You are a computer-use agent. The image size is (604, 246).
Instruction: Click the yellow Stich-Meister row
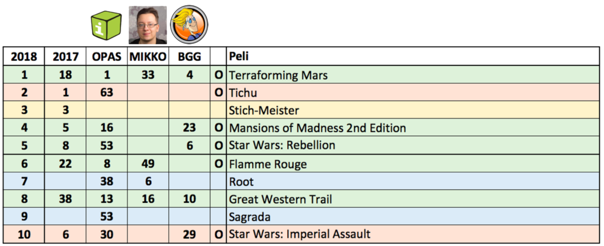coord(301,110)
